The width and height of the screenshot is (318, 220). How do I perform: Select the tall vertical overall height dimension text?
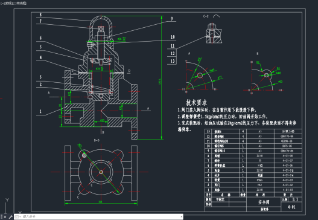coord(160,82)
